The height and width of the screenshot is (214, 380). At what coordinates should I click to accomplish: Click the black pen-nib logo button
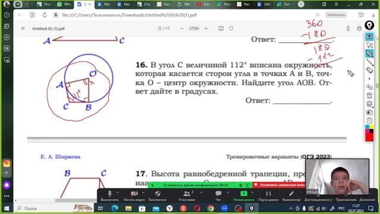click(x=369, y=26)
